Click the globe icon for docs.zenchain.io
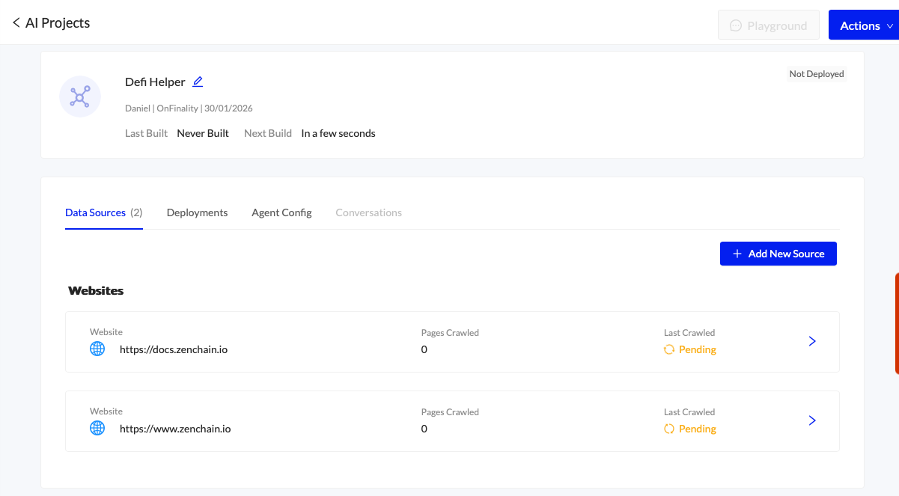 pyautogui.click(x=97, y=349)
